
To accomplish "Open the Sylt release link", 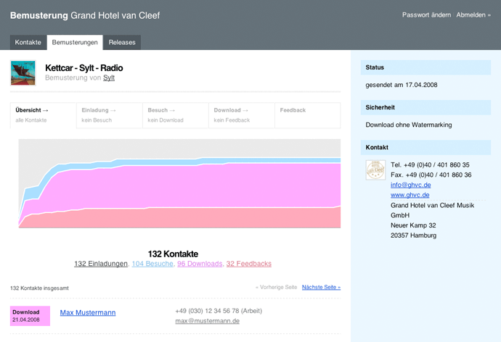I will tap(109, 78).
